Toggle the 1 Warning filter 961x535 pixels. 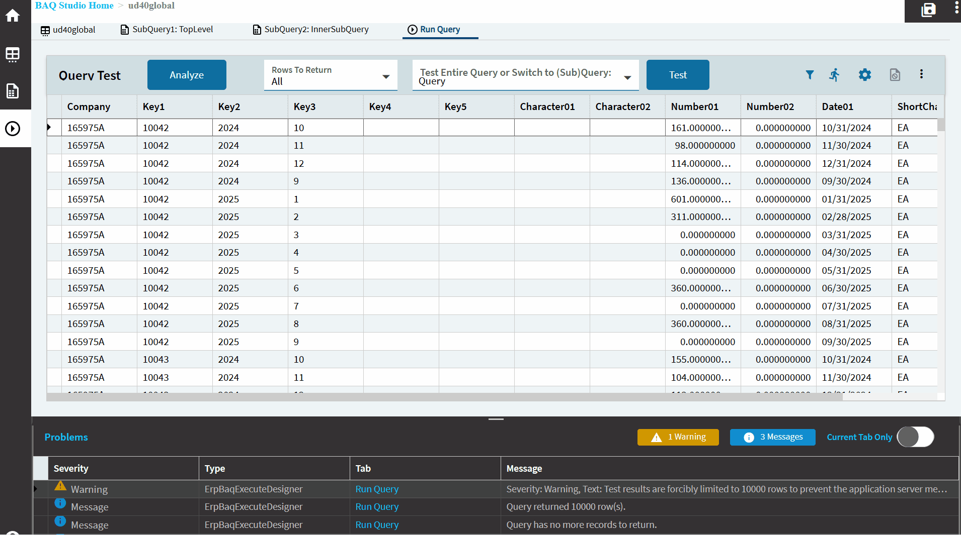coord(678,437)
